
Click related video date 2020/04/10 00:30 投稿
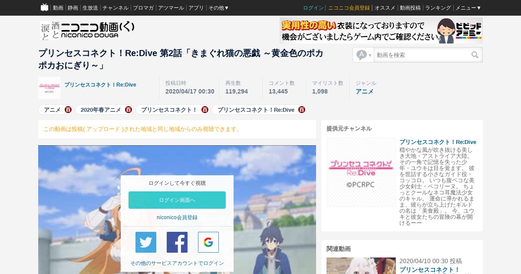tap(431, 261)
